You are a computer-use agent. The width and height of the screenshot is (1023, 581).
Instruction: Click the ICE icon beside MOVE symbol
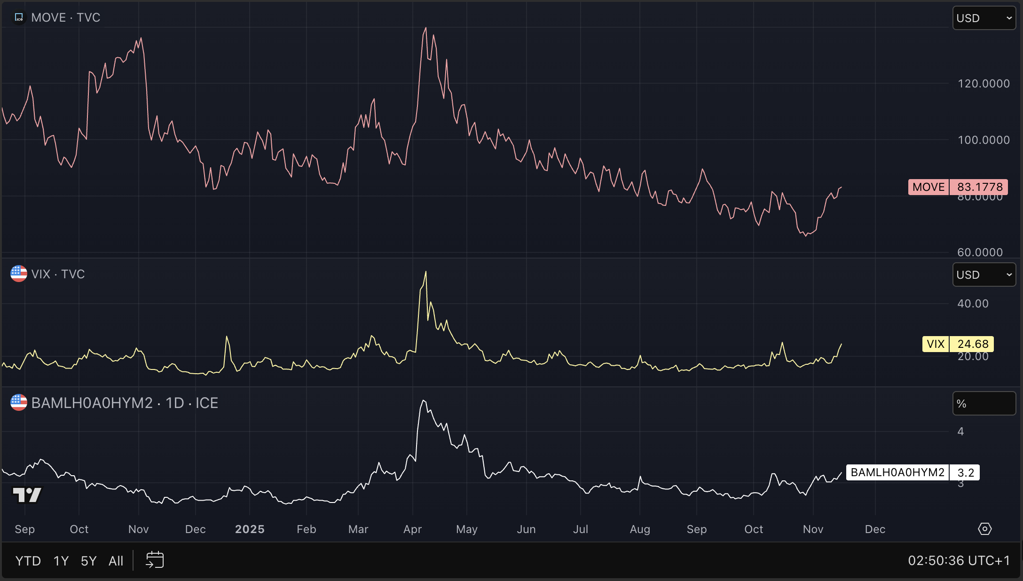click(19, 17)
